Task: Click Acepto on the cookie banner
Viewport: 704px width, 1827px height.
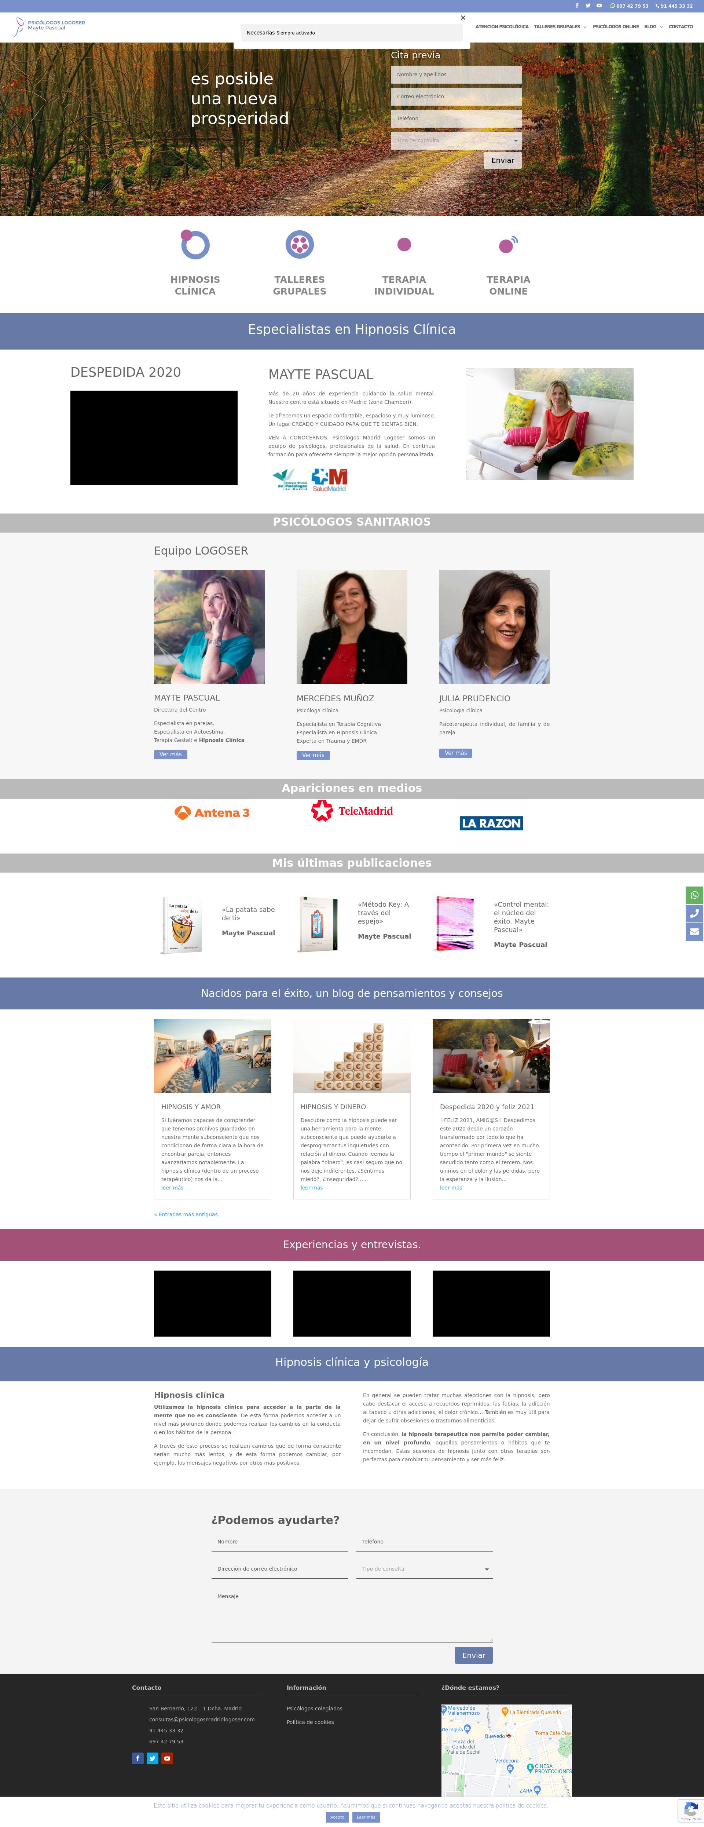Action: point(337,1817)
